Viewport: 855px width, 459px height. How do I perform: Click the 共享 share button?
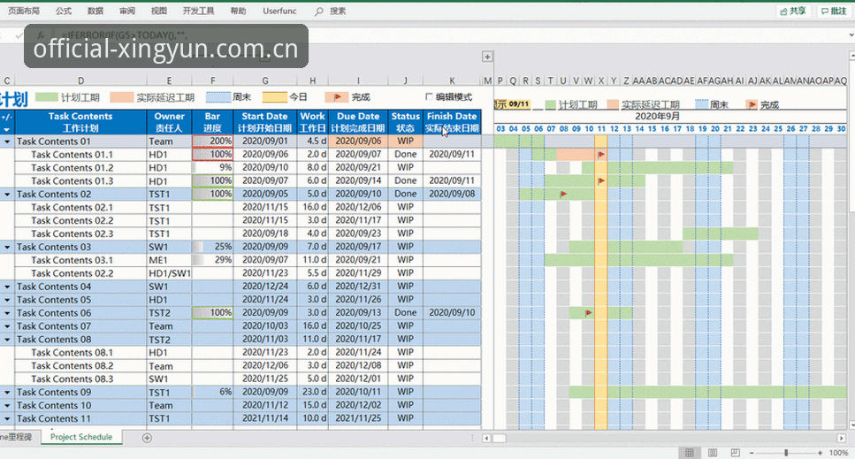(793, 11)
